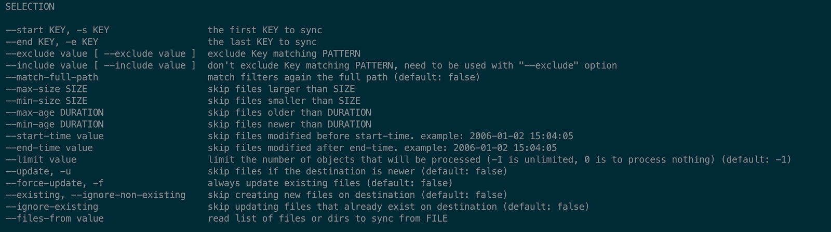This screenshot has width=831, height=232.
Task: Click the "skip files larger than SIZE" description
Action: click(x=281, y=89)
